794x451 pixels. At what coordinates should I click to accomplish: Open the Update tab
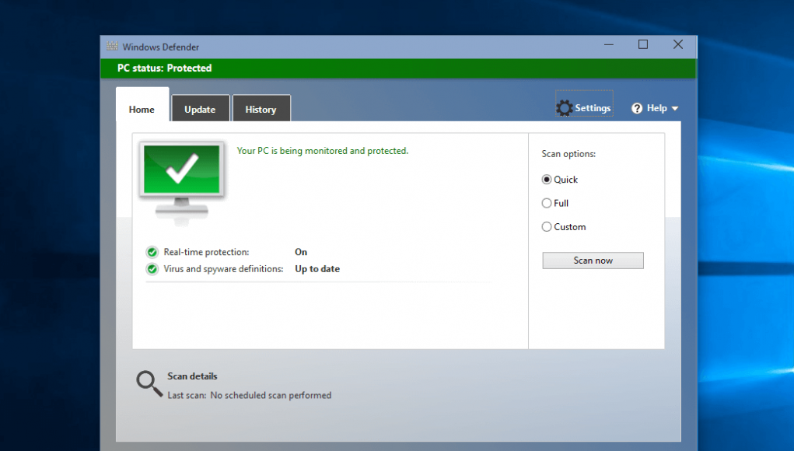pyautogui.click(x=200, y=110)
